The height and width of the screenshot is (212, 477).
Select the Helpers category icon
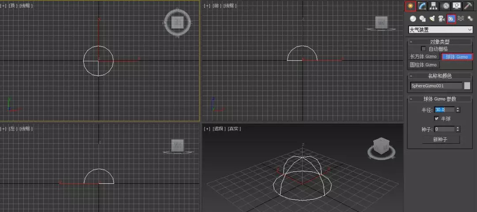pyautogui.click(x=451, y=19)
